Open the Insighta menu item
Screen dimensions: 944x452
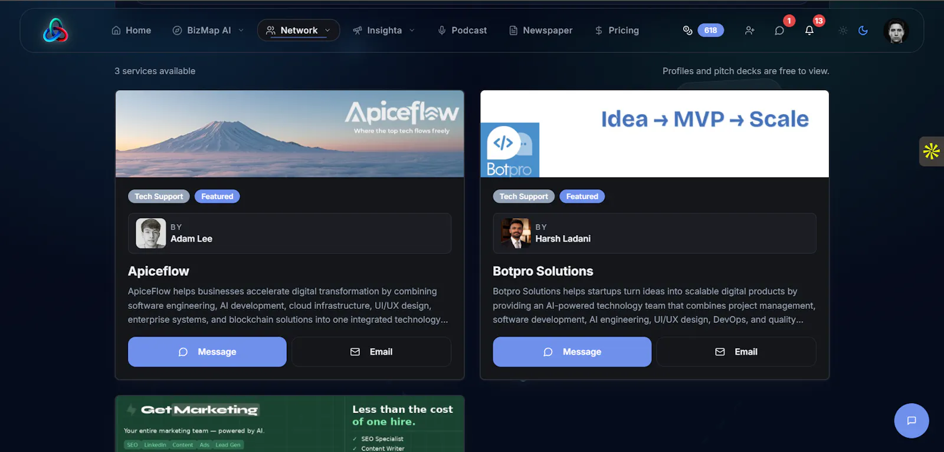click(378, 31)
